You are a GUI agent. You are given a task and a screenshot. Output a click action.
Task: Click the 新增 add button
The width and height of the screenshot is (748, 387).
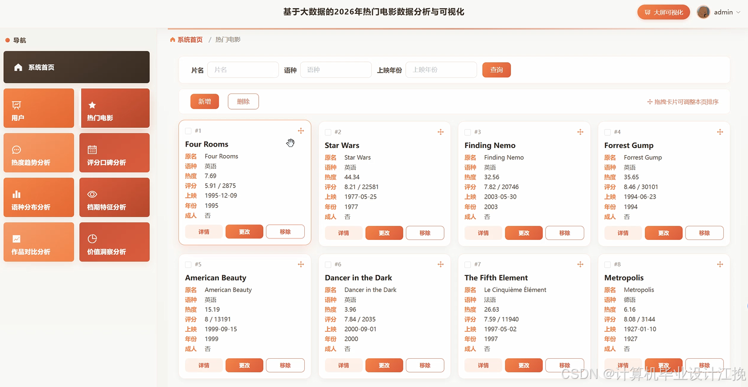click(205, 102)
